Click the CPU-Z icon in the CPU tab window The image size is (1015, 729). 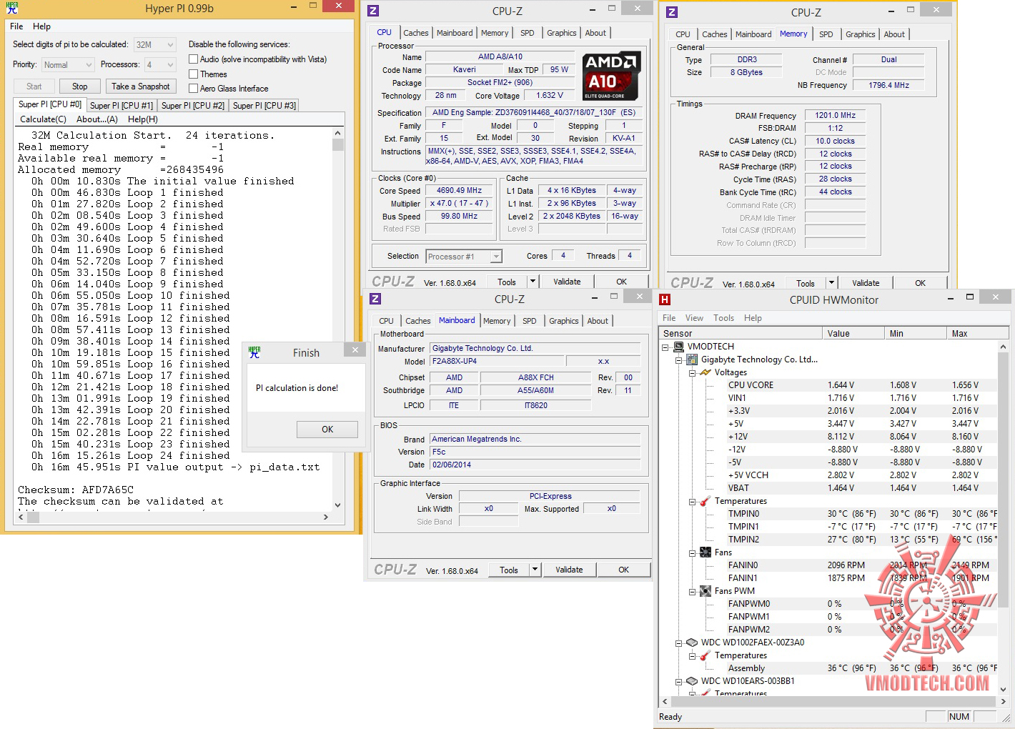click(373, 11)
